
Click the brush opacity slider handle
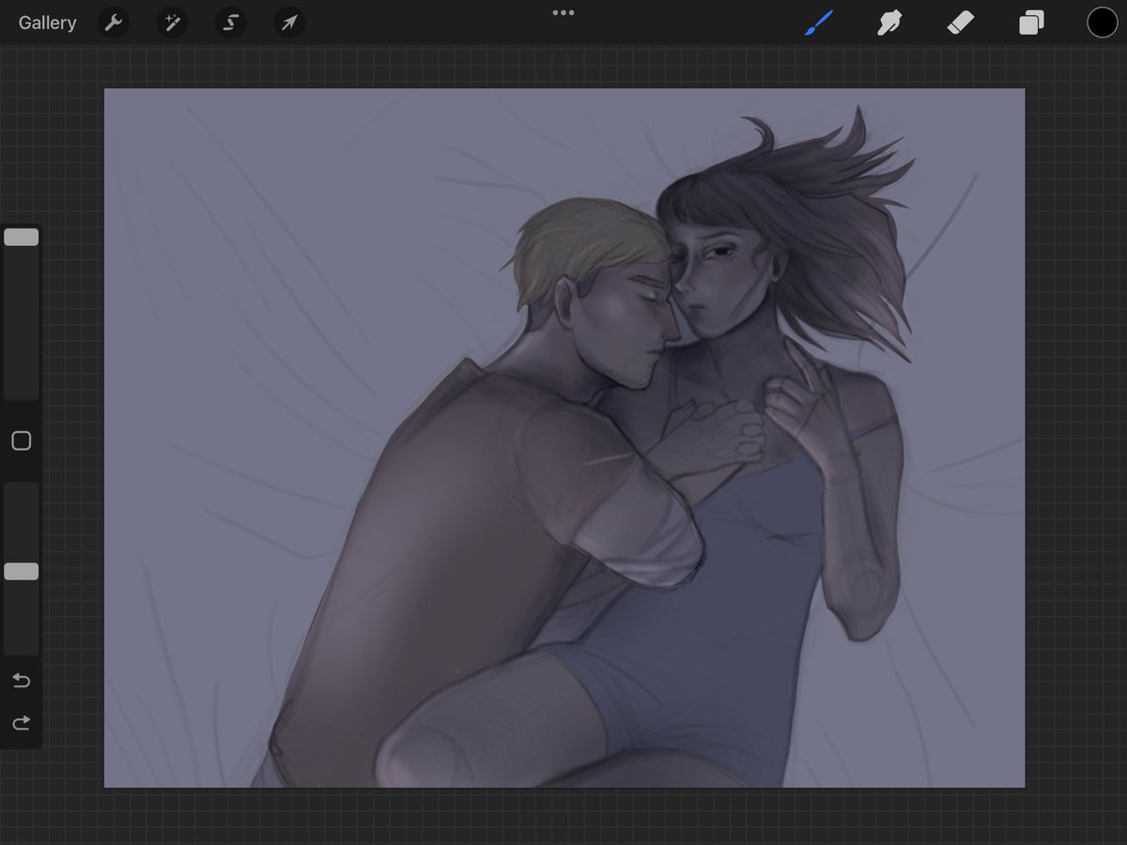[22, 571]
